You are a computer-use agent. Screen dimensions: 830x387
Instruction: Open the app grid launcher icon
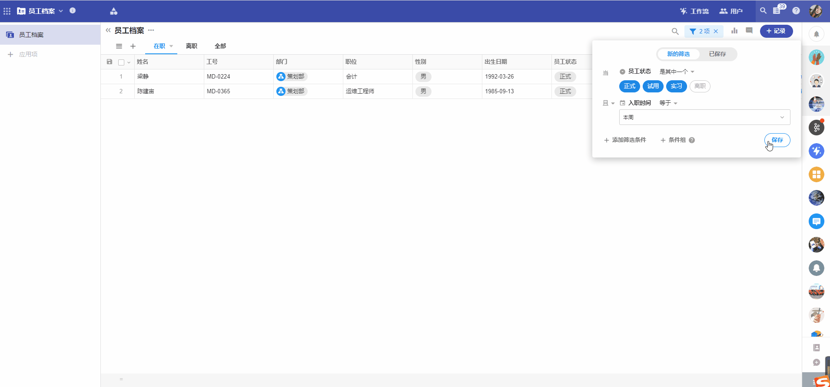click(x=7, y=11)
